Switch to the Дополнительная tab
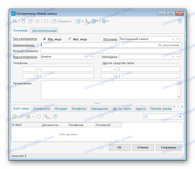Image resolution: width=195 pixels, height=169 pixels. 44,31
